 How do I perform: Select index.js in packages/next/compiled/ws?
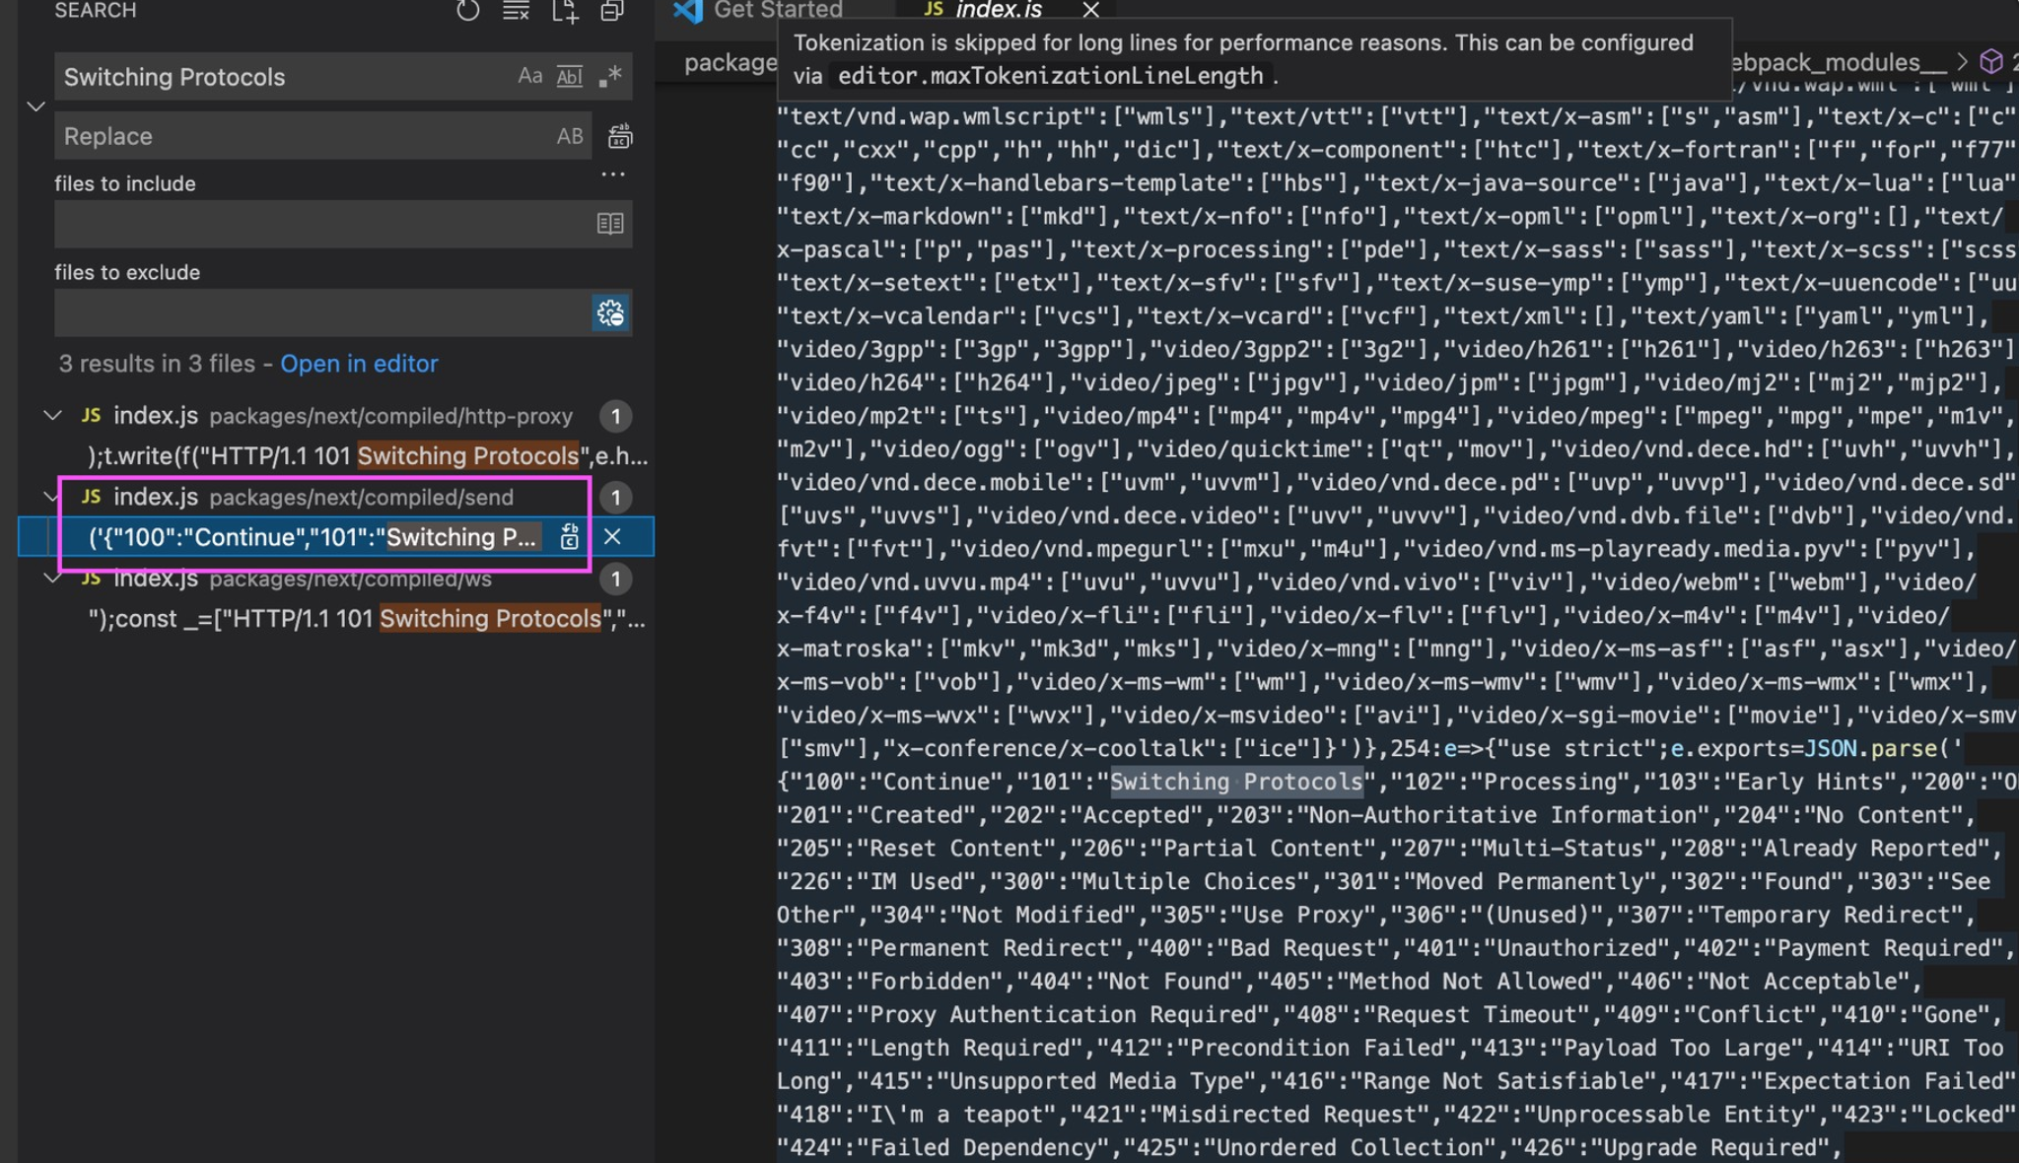click(335, 579)
